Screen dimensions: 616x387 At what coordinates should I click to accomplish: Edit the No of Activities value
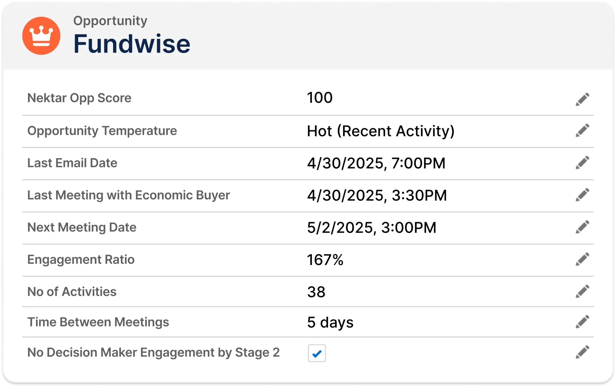[582, 291]
